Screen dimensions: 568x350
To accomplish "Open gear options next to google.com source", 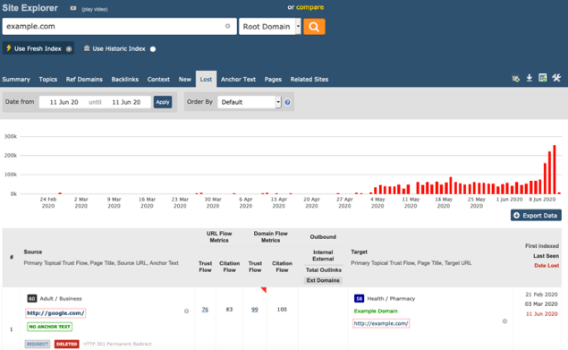I will [186, 311].
